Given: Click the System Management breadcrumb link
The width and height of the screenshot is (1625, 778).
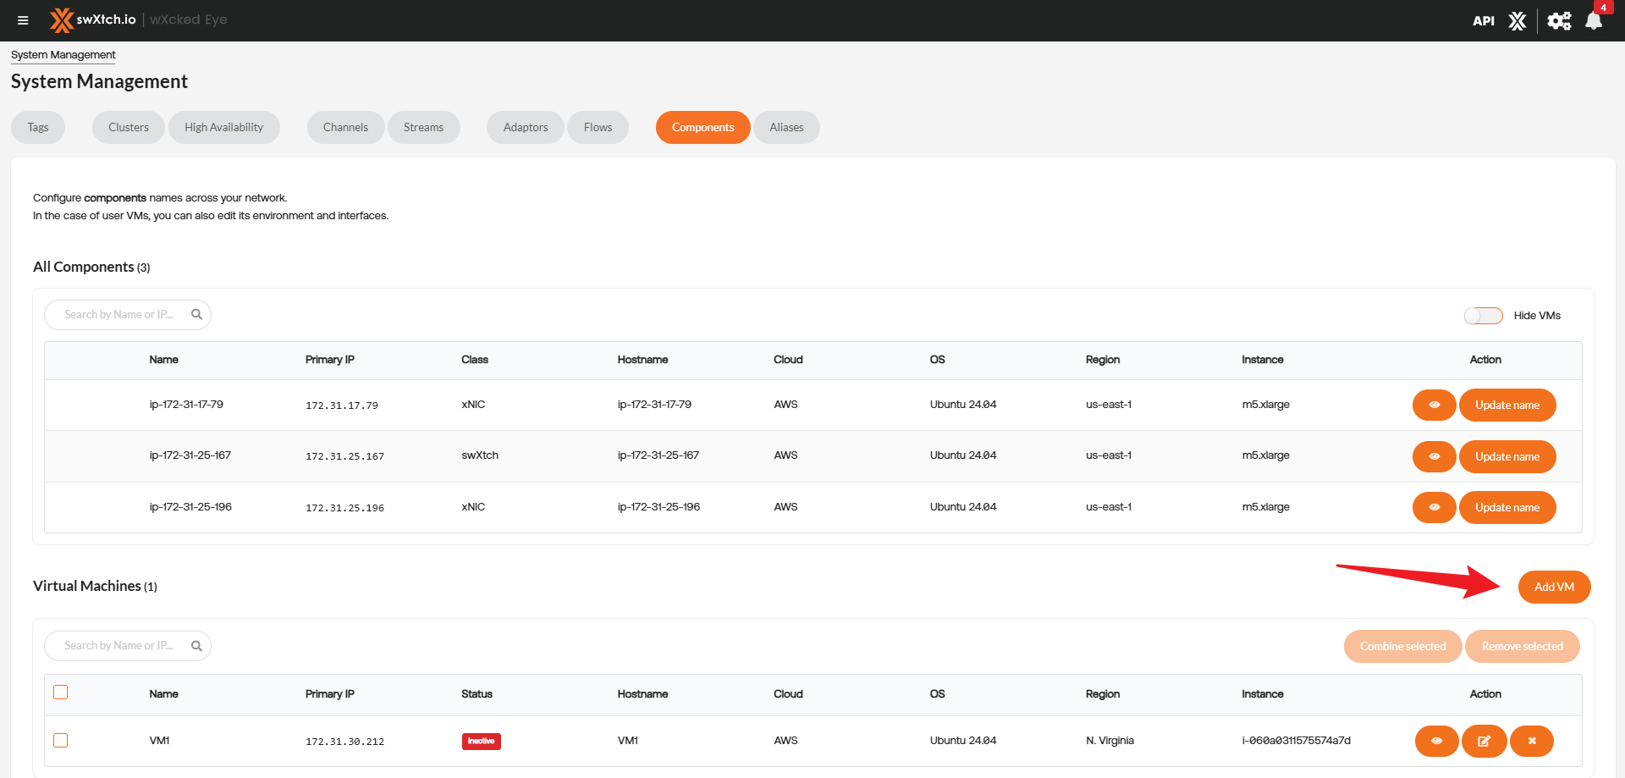Looking at the screenshot, I should coord(63,55).
